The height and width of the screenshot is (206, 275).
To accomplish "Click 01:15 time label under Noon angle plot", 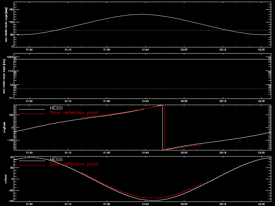I will (68, 101).
